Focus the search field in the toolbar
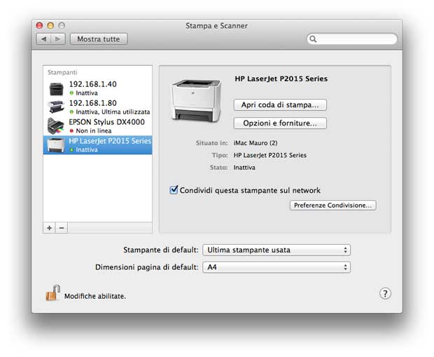 [x=352, y=39]
